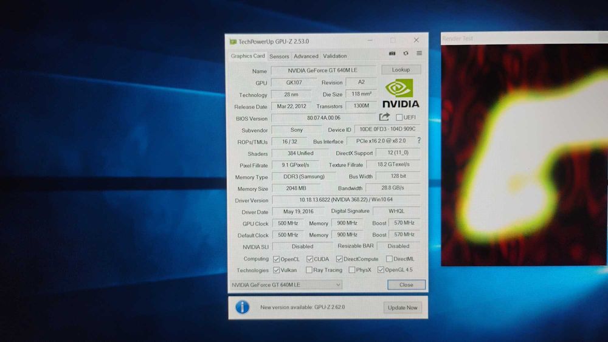Click the Transistors field 1300M
Screen dimensions: 608x342
[x=361, y=106]
